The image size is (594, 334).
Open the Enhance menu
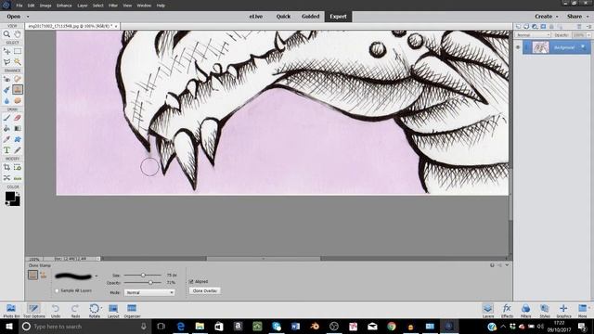64,6
